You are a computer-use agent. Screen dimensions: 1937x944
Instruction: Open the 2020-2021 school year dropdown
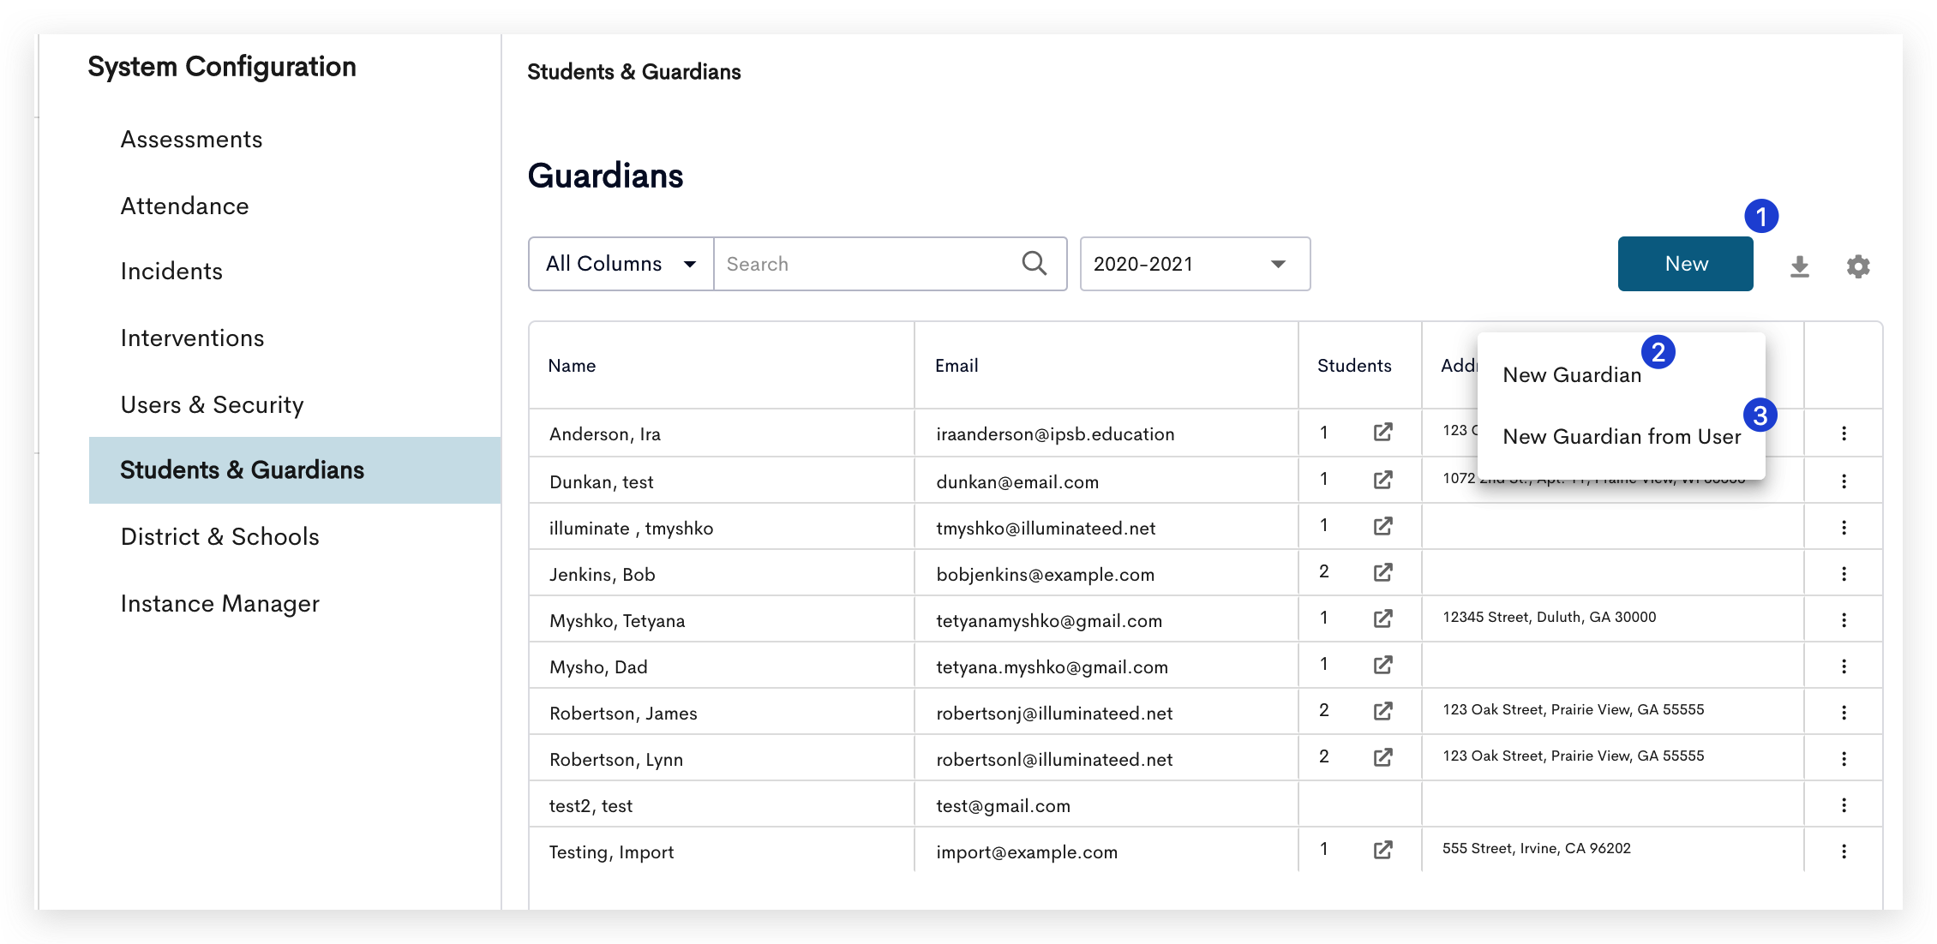point(1195,264)
